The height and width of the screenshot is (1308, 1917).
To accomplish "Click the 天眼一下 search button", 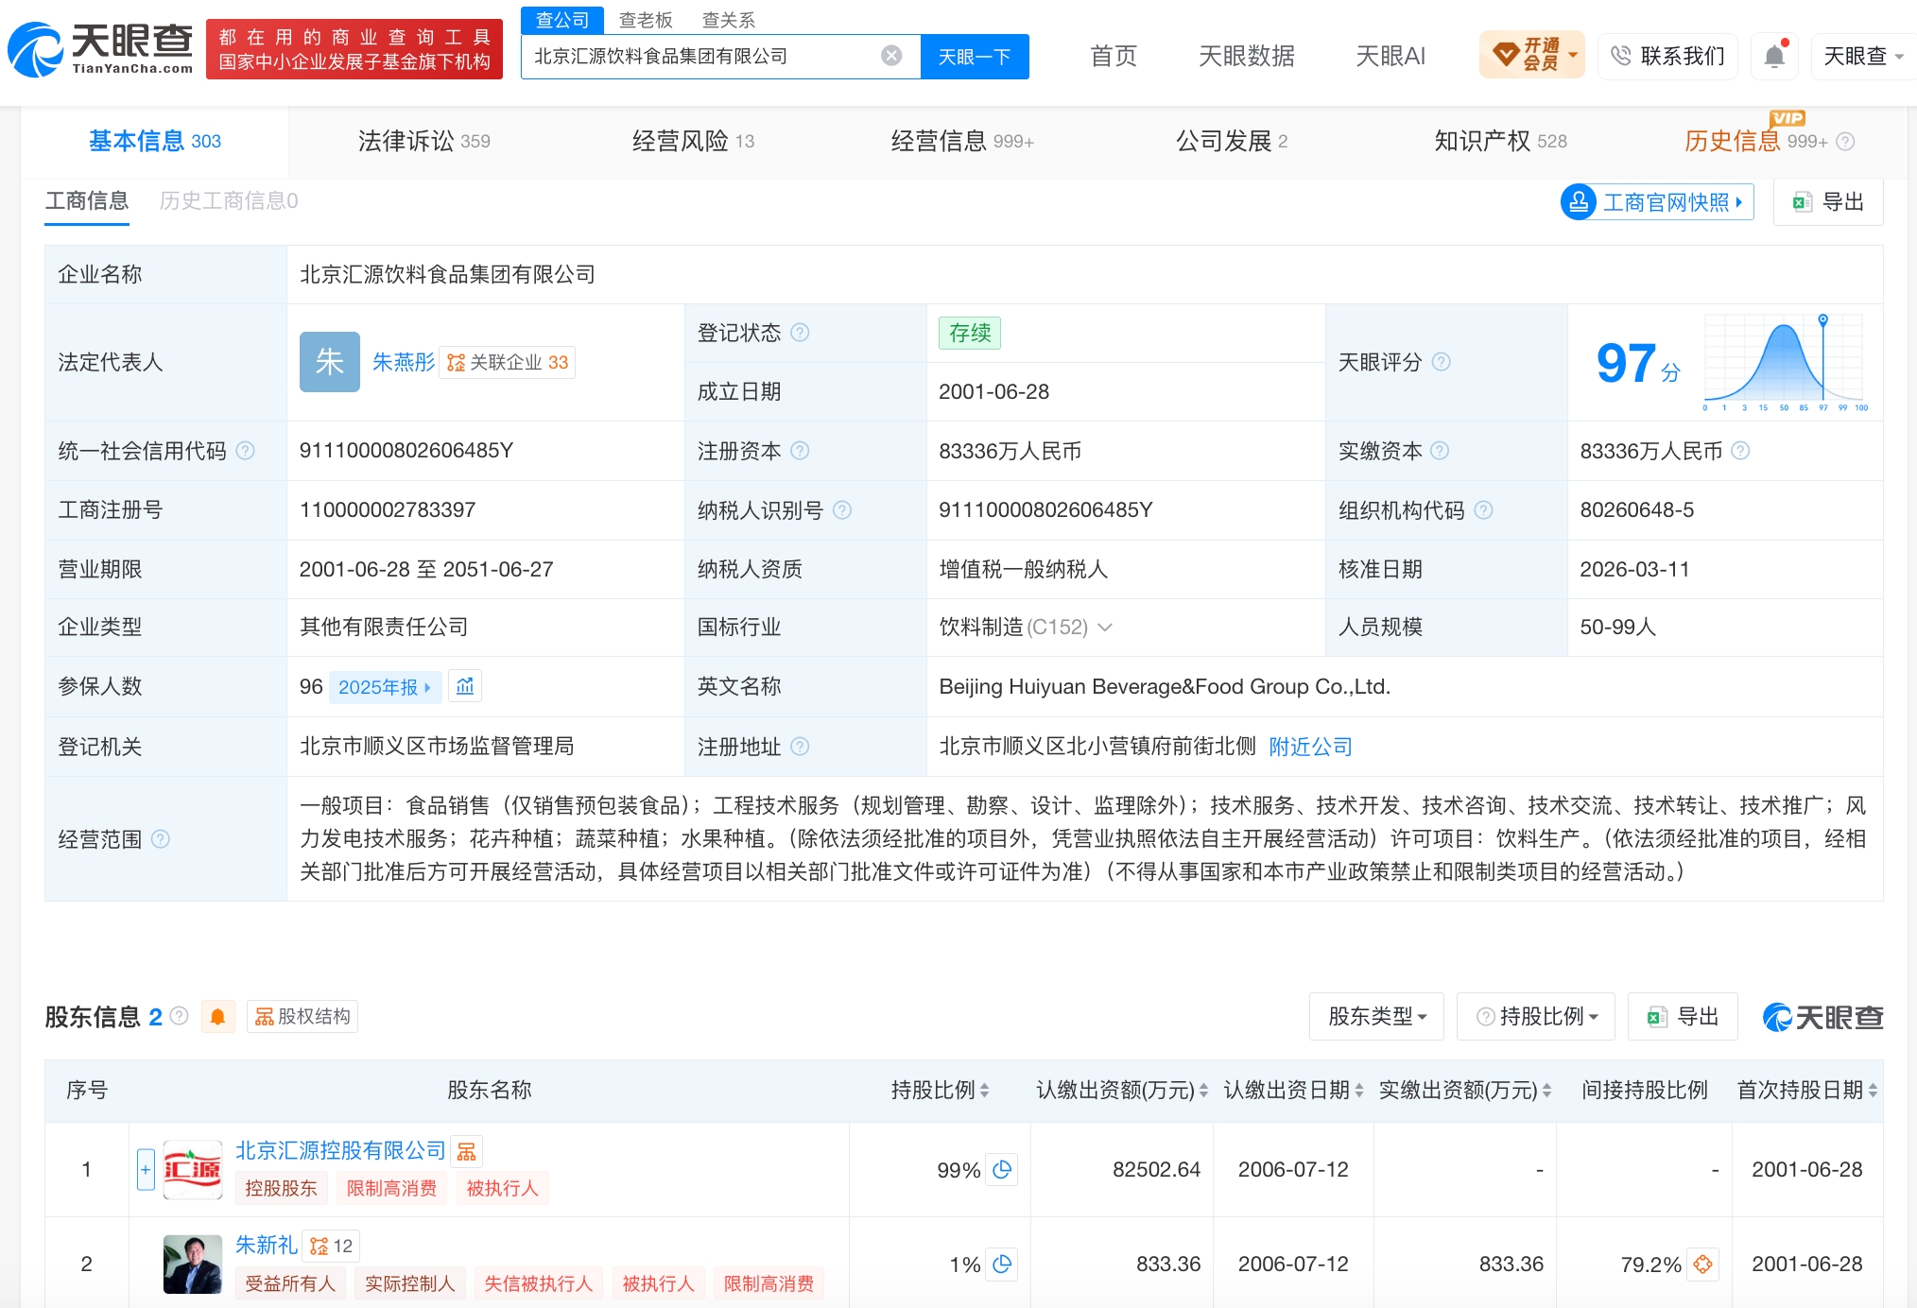I will coord(975,57).
